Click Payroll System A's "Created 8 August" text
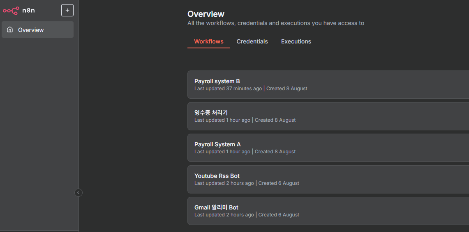The height and width of the screenshot is (232, 469). point(275,152)
